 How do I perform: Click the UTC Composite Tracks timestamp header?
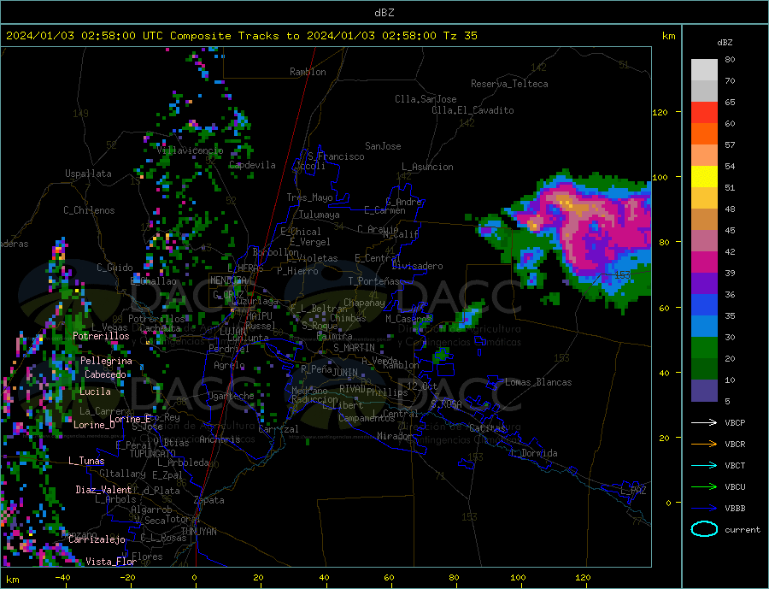(x=241, y=35)
